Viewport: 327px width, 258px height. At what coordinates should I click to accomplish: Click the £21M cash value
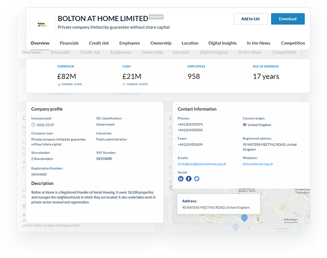tap(132, 76)
